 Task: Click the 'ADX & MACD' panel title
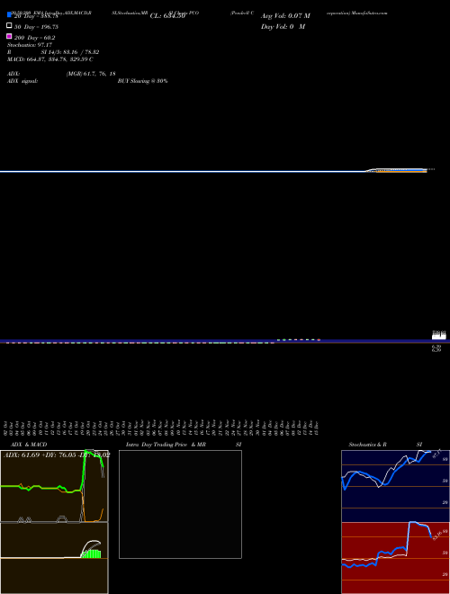pyautogui.click(x=29, y=445)
